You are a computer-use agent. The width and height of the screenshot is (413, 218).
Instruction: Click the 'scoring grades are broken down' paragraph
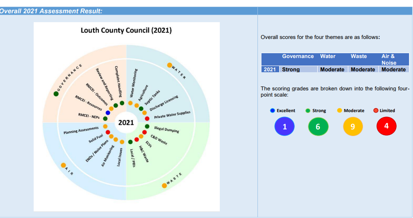335,92
